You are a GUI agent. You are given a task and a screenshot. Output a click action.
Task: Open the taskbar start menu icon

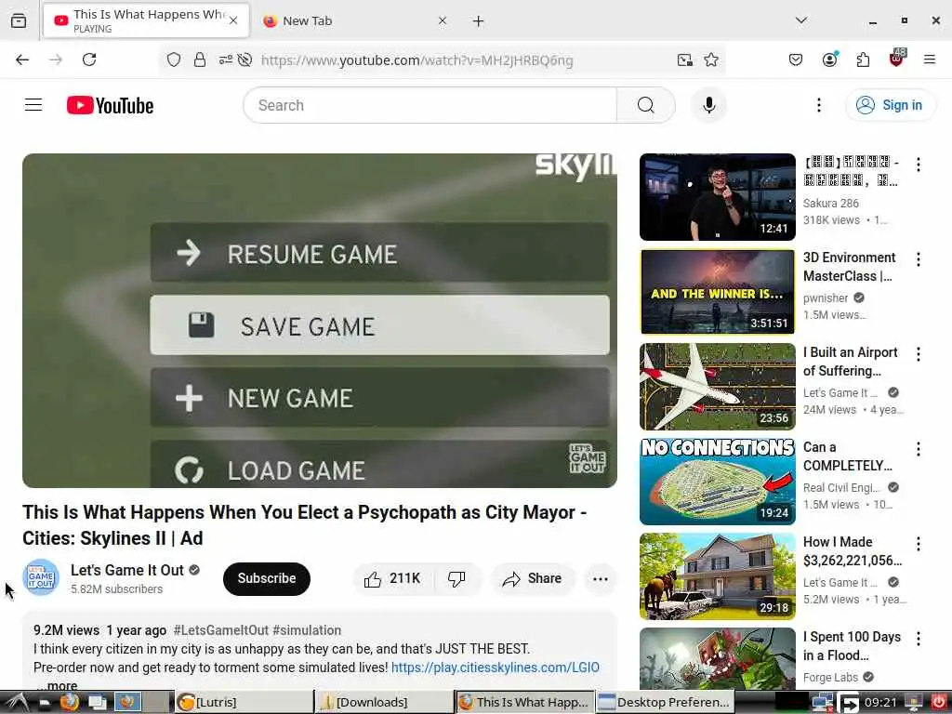(17, 703)
